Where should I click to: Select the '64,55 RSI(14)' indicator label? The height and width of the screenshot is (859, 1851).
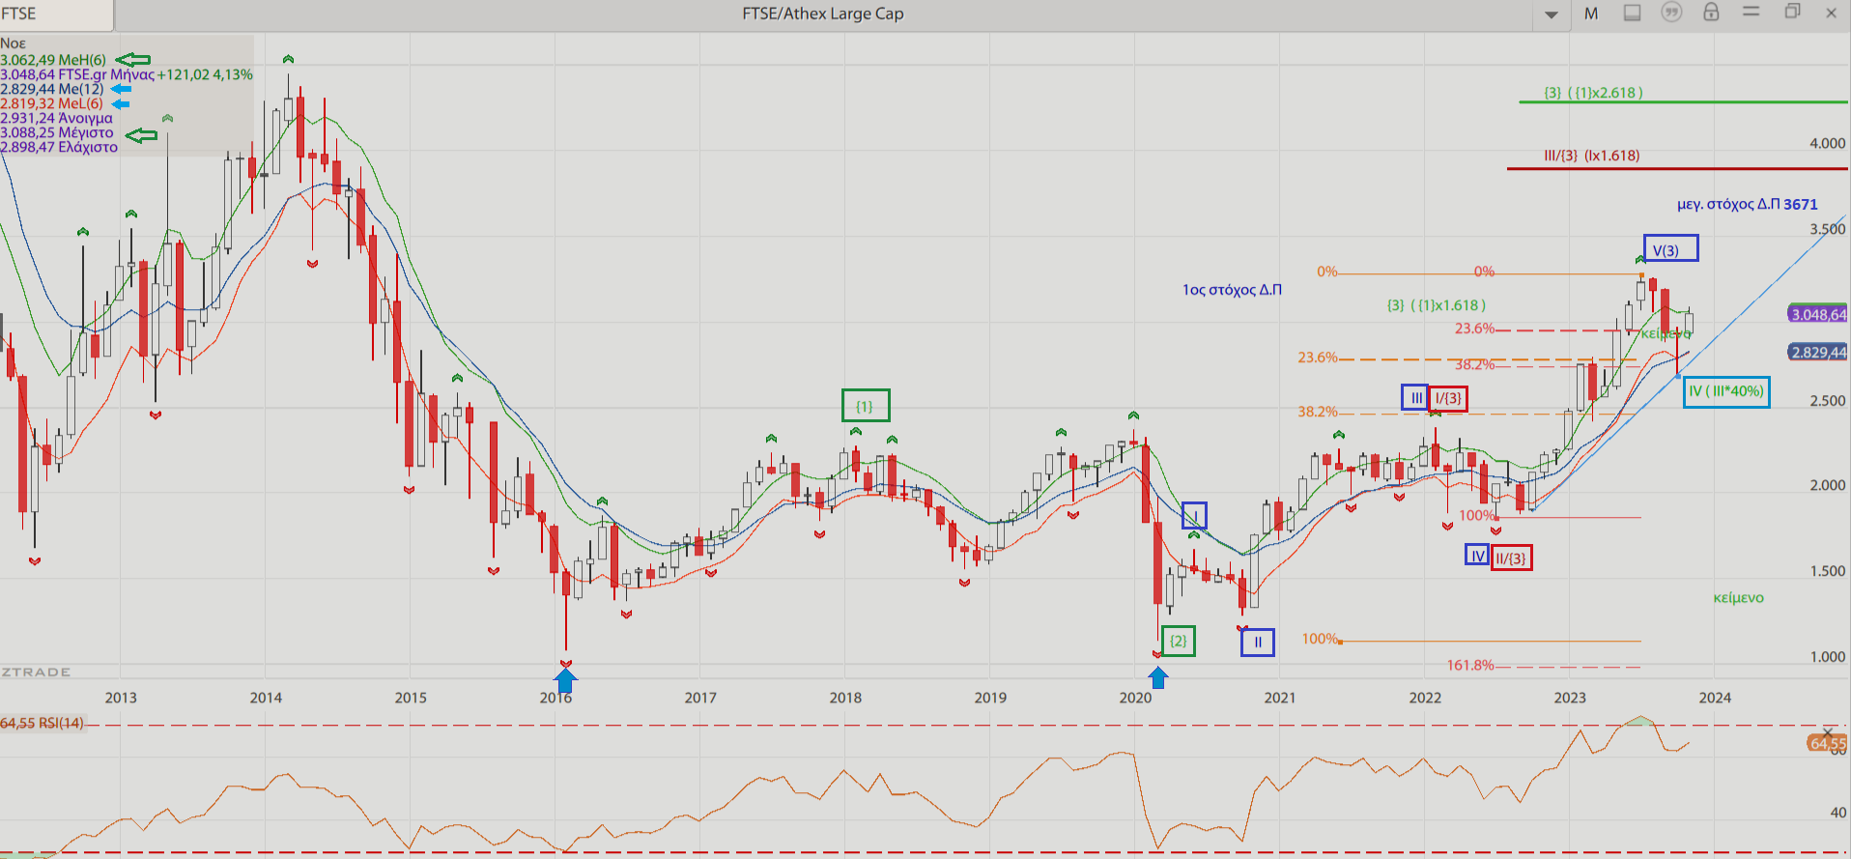43,723
